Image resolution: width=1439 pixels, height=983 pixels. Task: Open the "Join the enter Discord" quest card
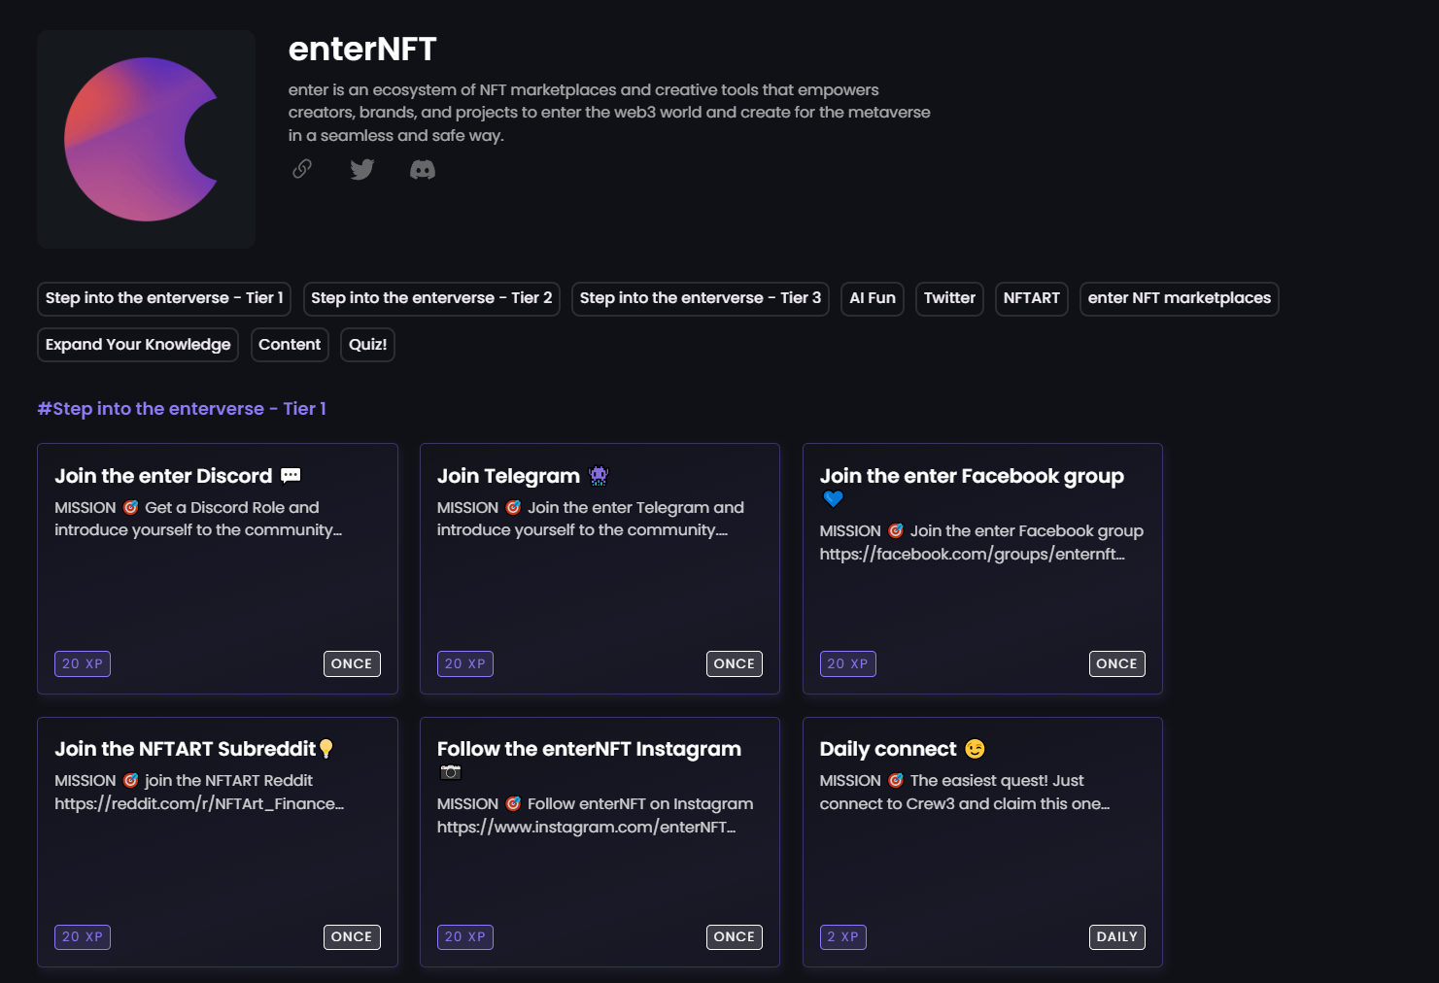click(217, 568)
